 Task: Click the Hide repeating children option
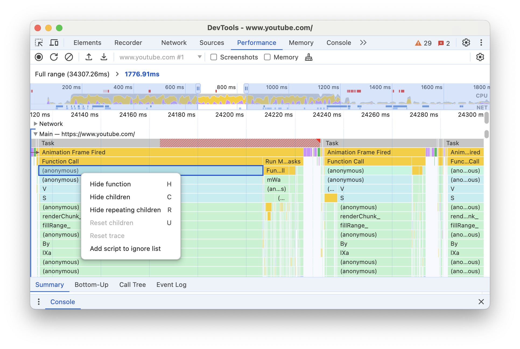click(x=125, y=210)
